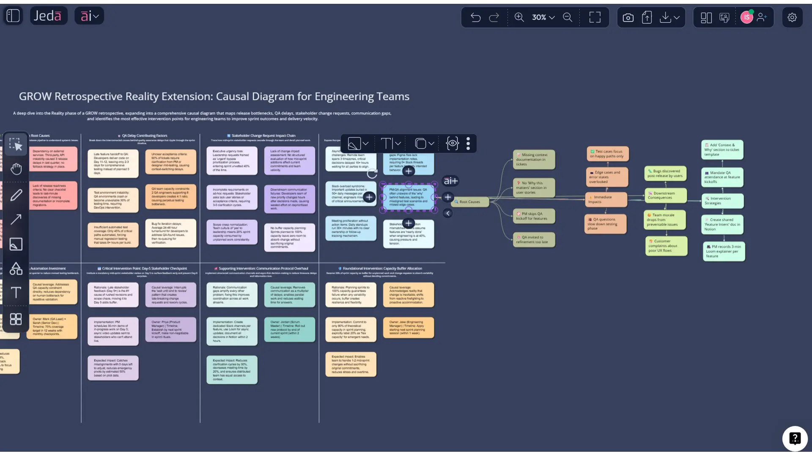812x456 pixels.
Task: Click the note style icon in floating toolbar
Action: click(x=354, y=144)
